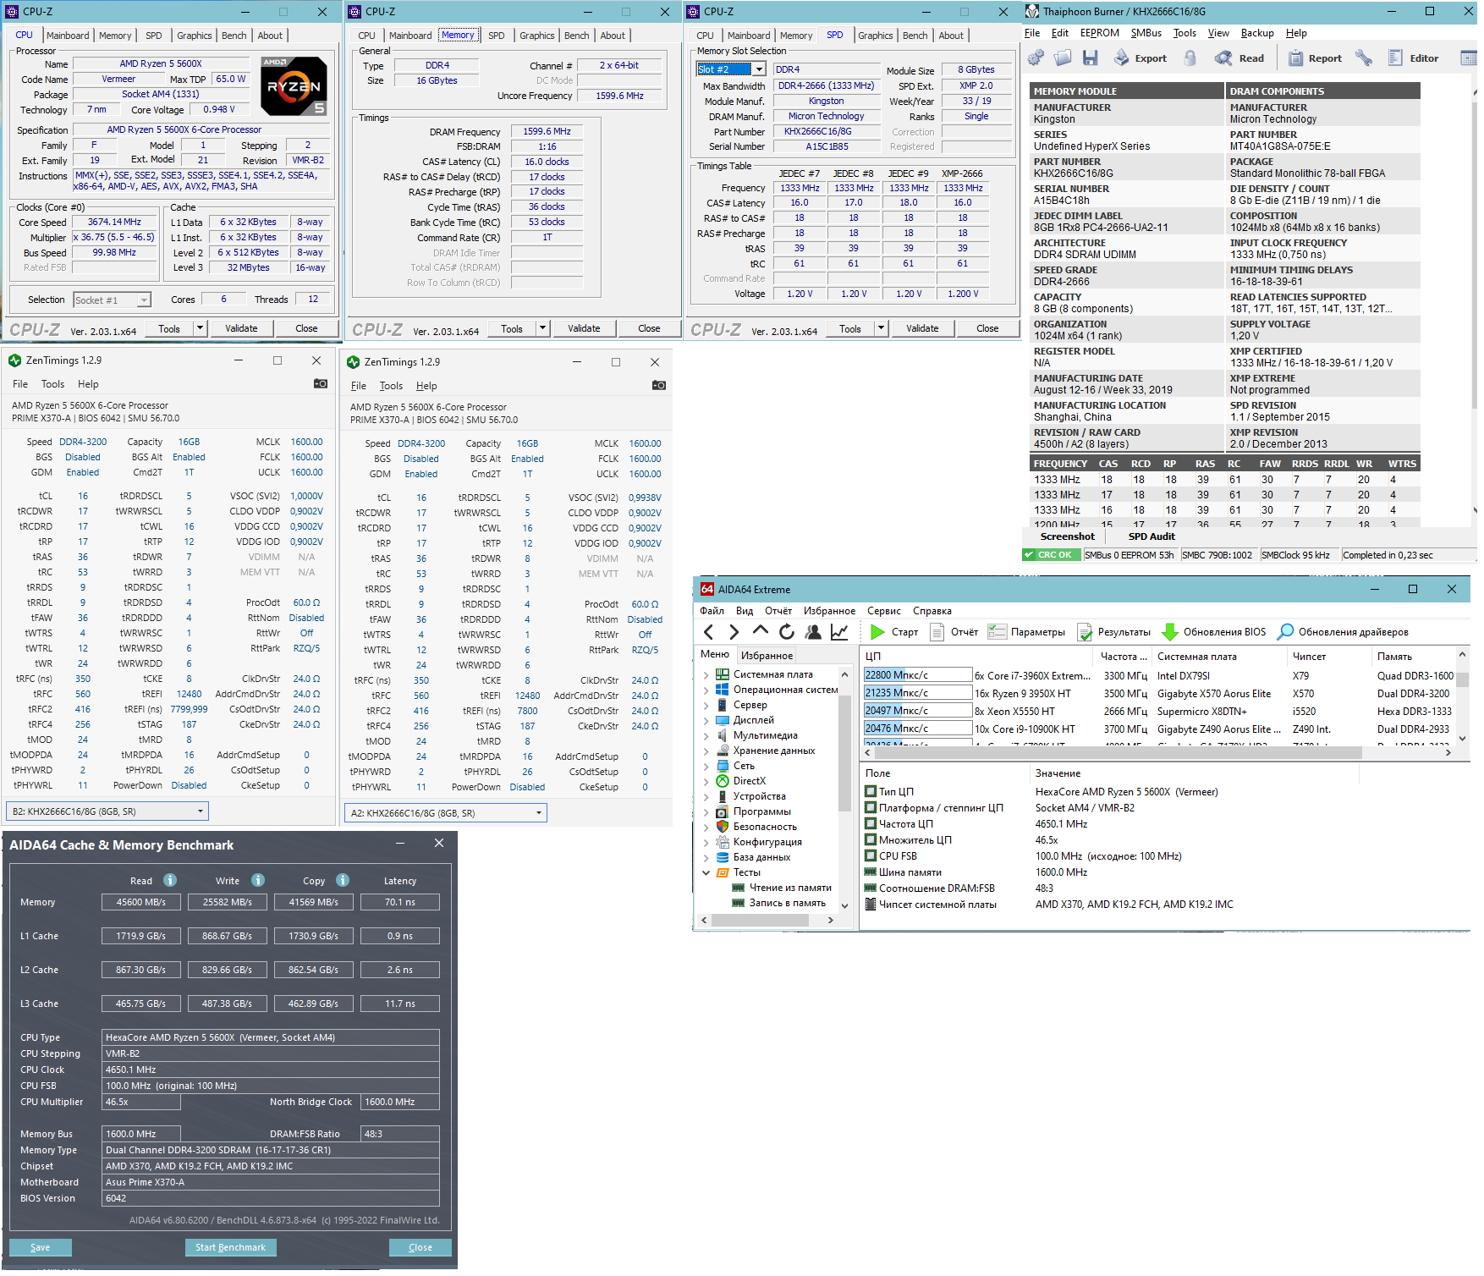Click Export in Thaiphoon Burner toolbar
The image size is (1484, 1276).
[1140, 58]
